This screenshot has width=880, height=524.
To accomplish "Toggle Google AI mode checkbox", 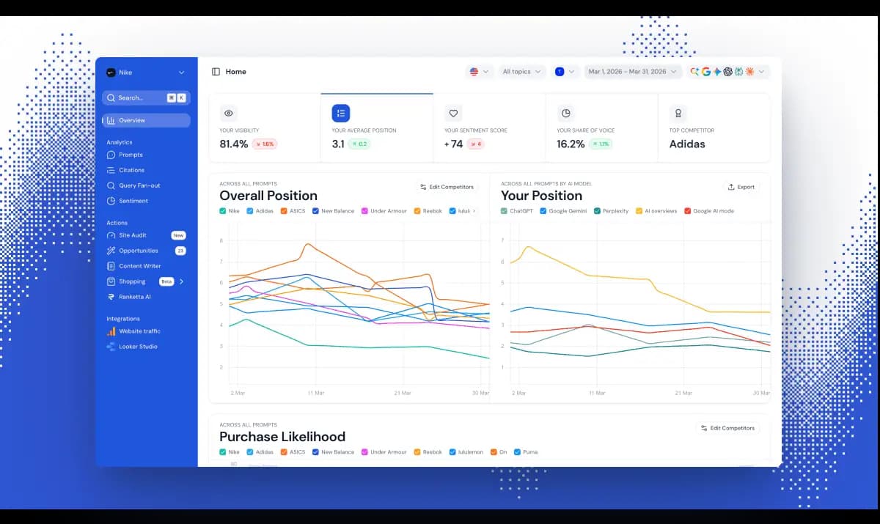I will 687,211.
